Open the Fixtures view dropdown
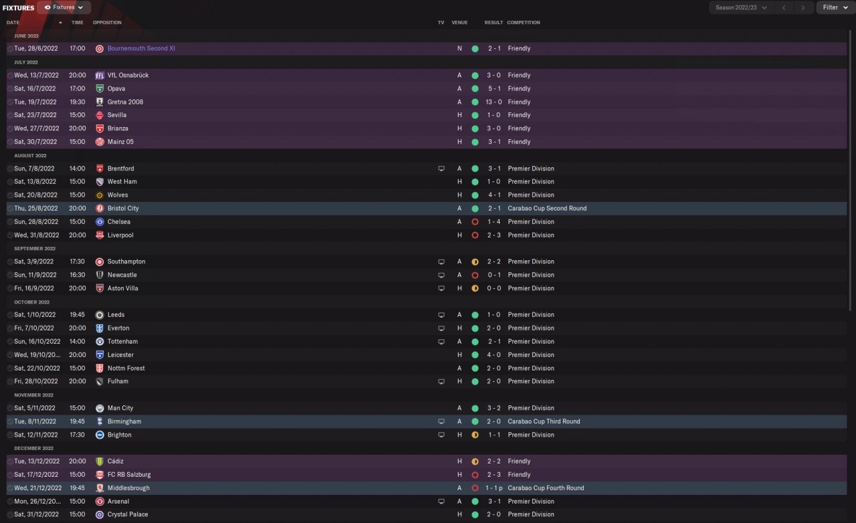Viewport: 856px width, 523px height. 64,7
